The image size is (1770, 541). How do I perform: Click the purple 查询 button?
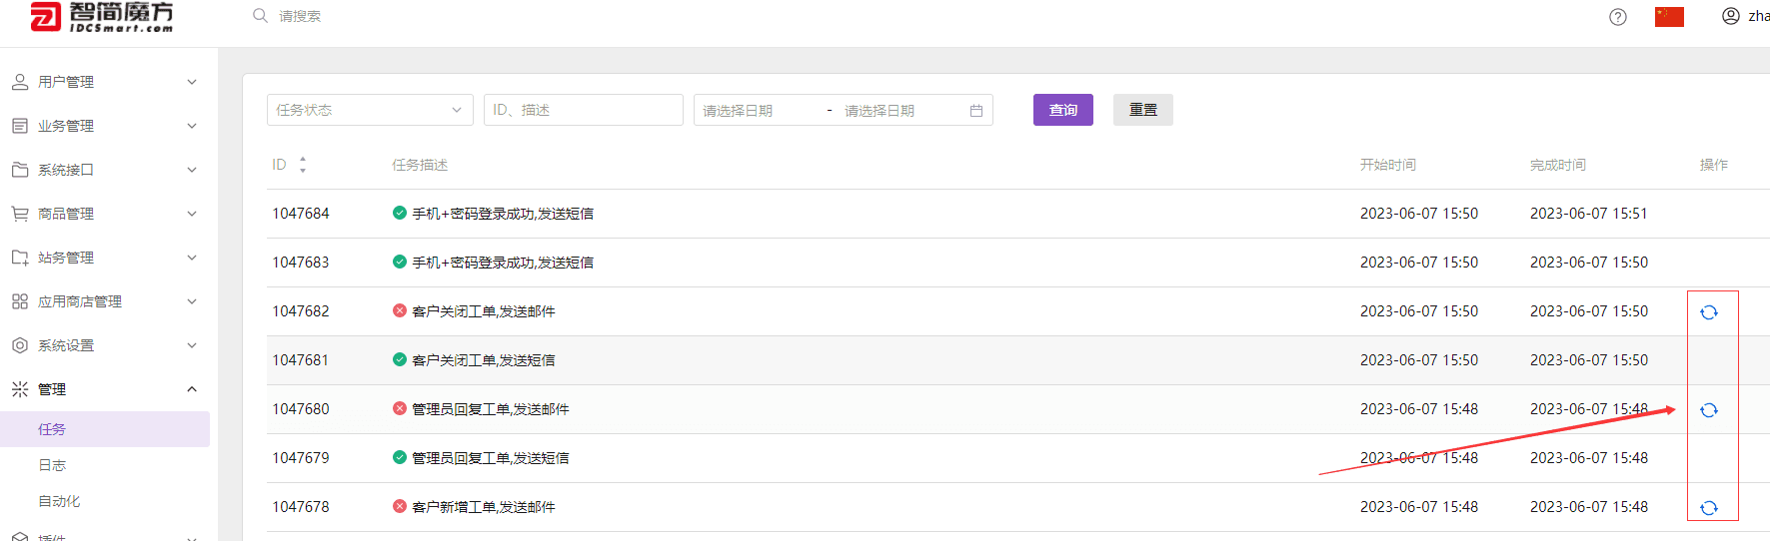(x=1063, y=110)
